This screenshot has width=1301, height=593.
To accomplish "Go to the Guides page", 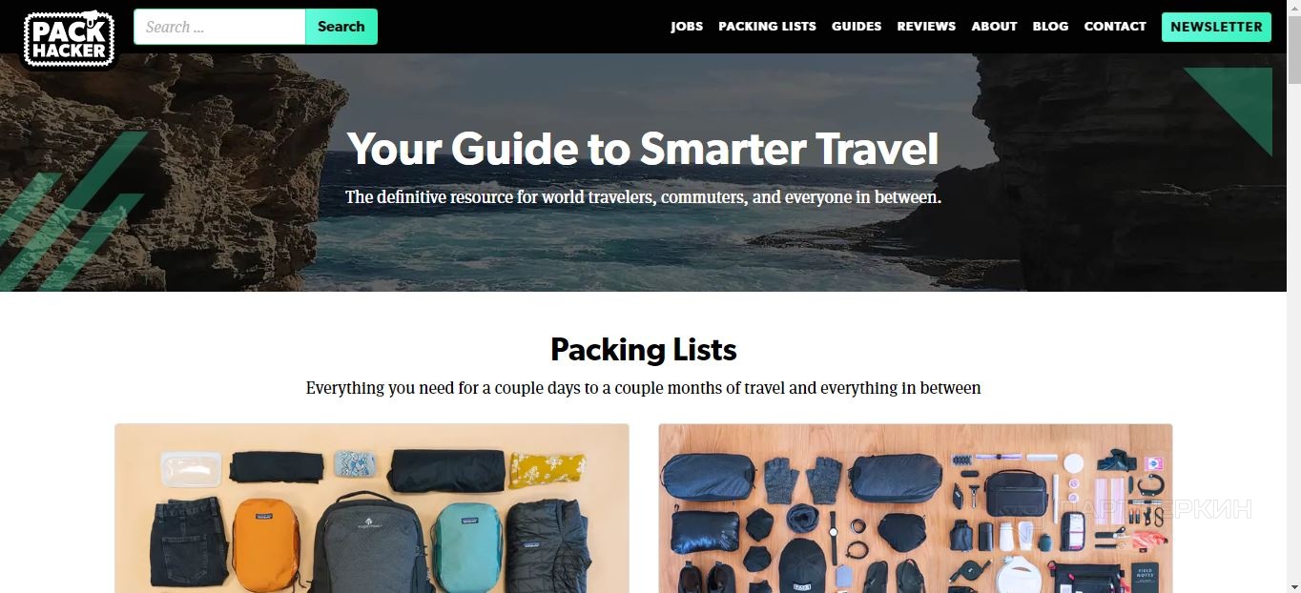I will (x=857, y=27).
